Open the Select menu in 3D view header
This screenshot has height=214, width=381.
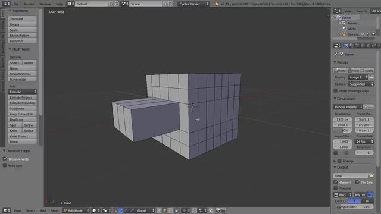[x=30, y=210]
